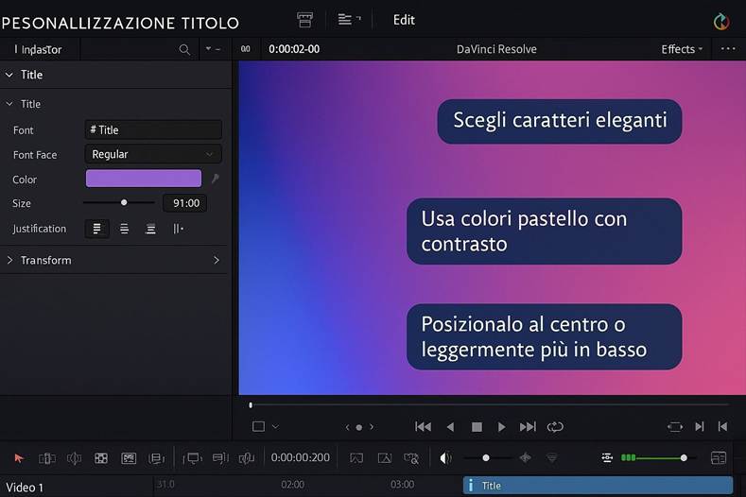Select the red arrow selection tool
This screenshot has height=497, width=746.
tap(19, 458)
